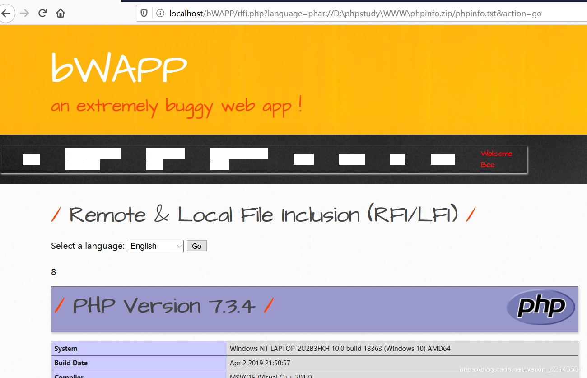Screen dimensions: 587x378
Task: Click the Windows NT LAPTOP system value
Action: point(340,349)
